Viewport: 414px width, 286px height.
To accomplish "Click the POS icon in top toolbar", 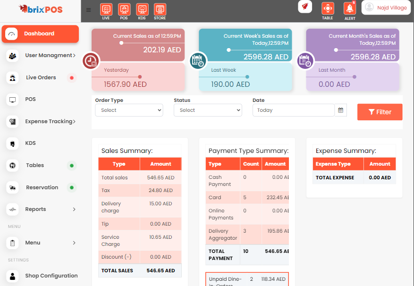I will (x=124, y=9).
